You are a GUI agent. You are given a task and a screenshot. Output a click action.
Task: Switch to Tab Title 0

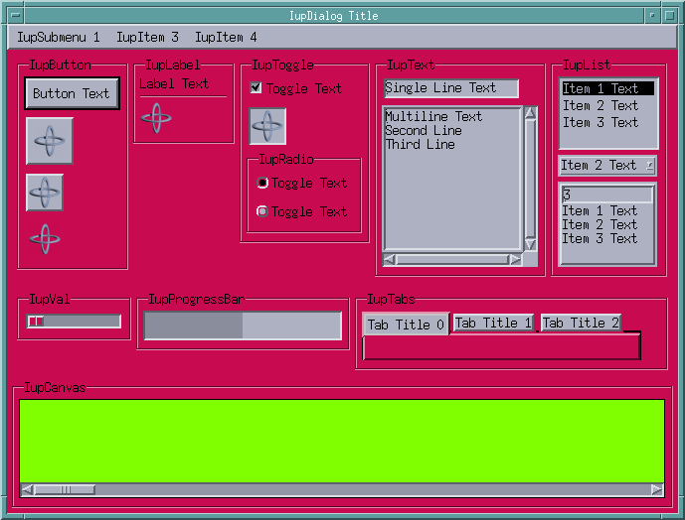tap(406, 325)
